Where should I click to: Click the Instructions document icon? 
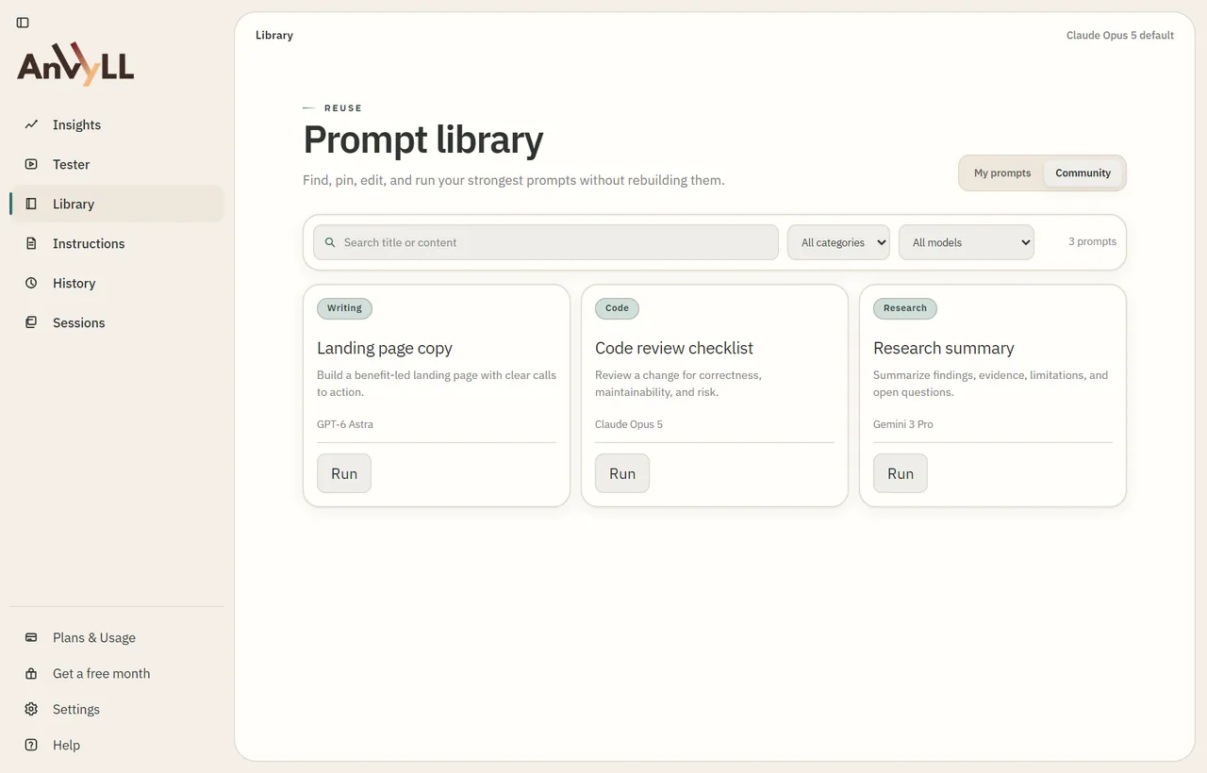point(31,243)
